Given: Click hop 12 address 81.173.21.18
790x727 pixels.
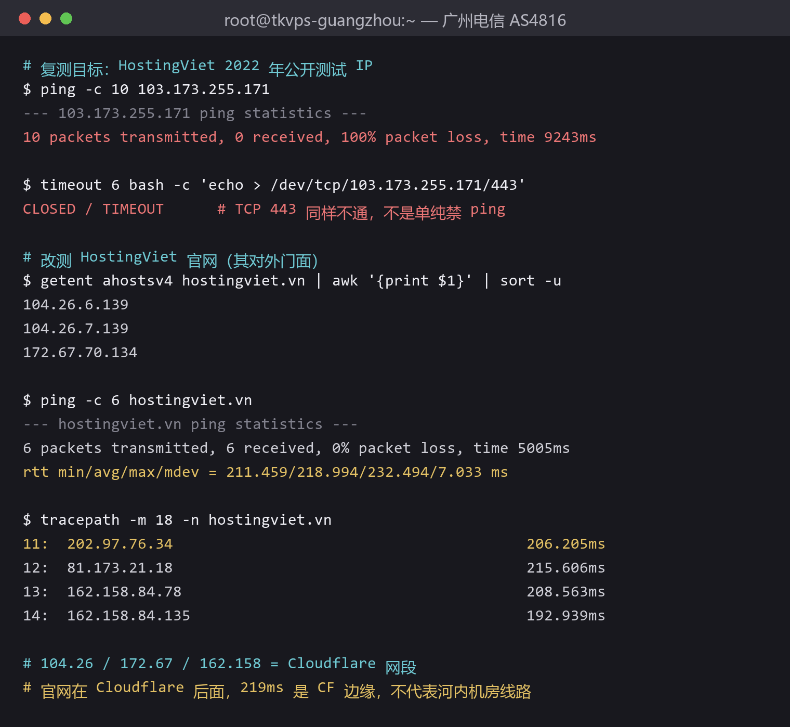Looking at the screenshot, I should 120,568.
